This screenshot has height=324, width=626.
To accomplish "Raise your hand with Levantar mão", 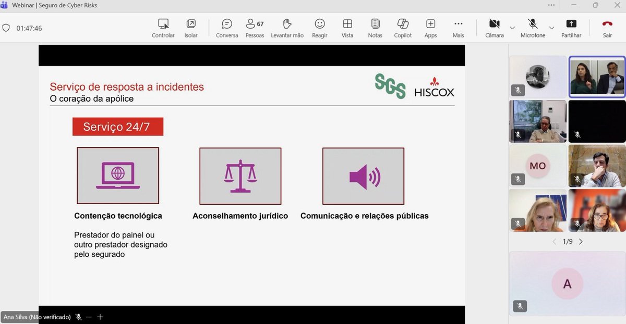I will click(287, 28).
